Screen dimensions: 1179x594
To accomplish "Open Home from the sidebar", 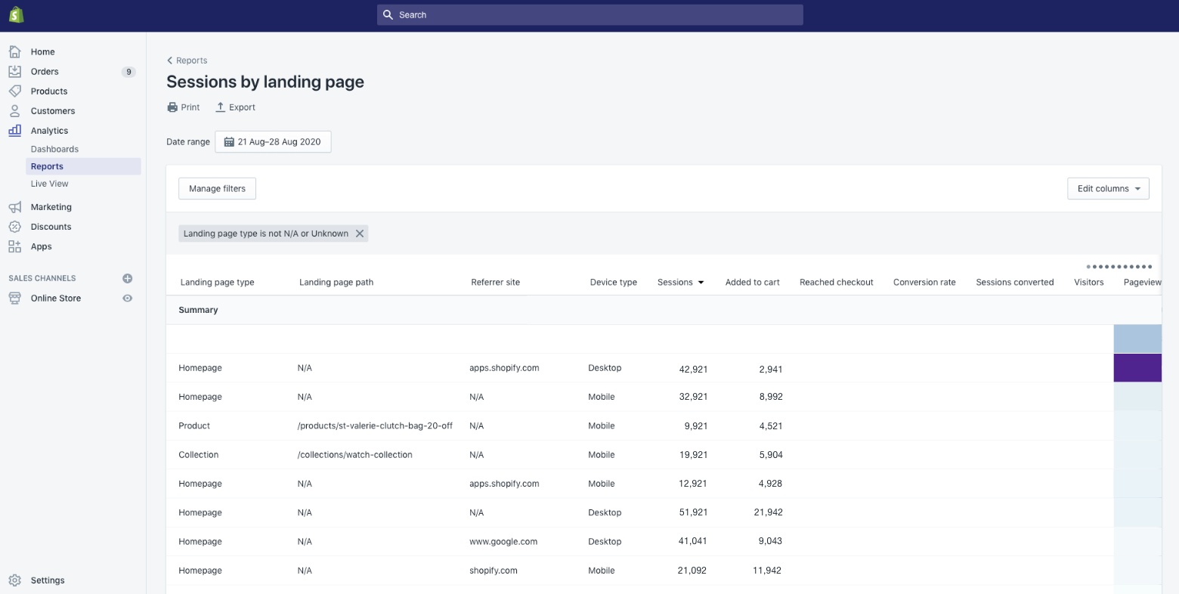I will point(42,52).
